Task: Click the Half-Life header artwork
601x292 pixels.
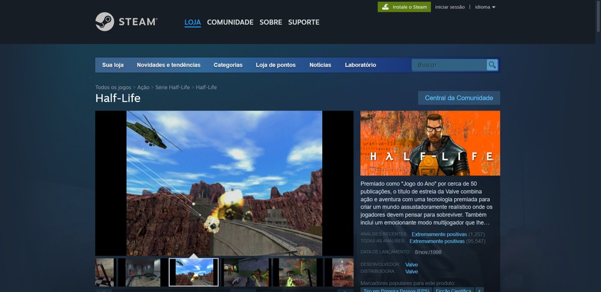Action: [x=430, y=143]
